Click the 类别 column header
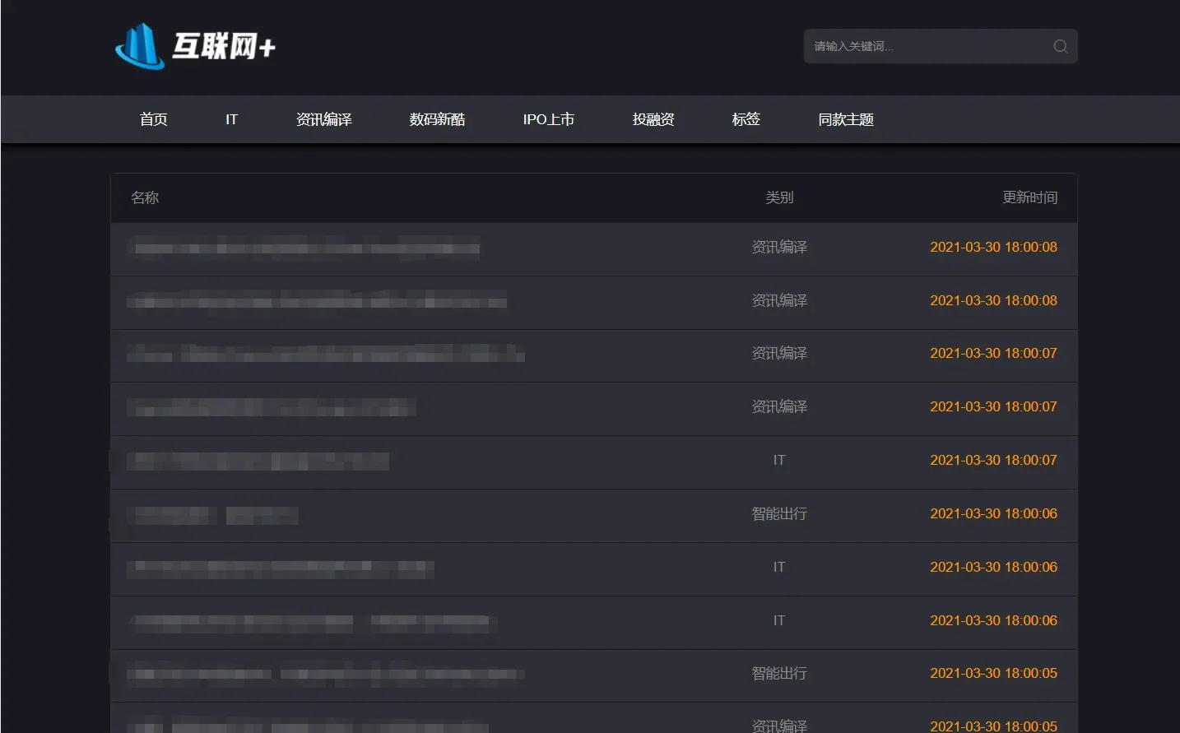The height and width of the screenshot is (733, 1180). (778, 197)
